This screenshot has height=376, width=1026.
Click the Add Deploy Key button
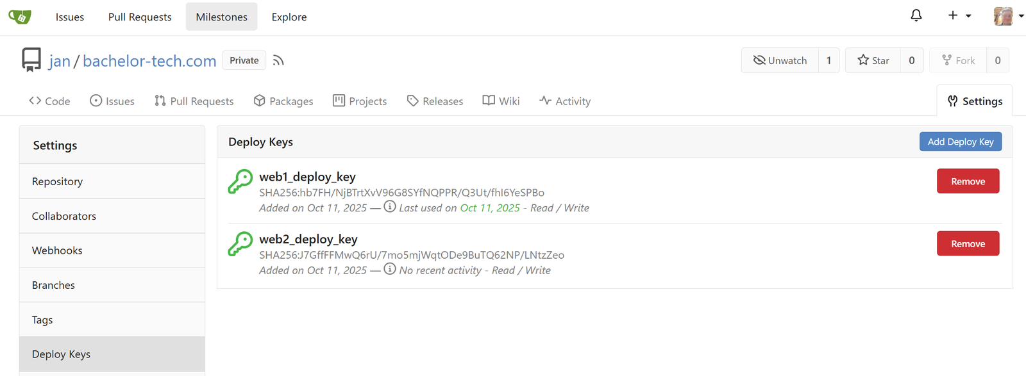click(961, 142)
